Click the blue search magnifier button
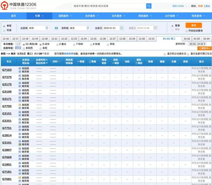 tap(149, 6)
